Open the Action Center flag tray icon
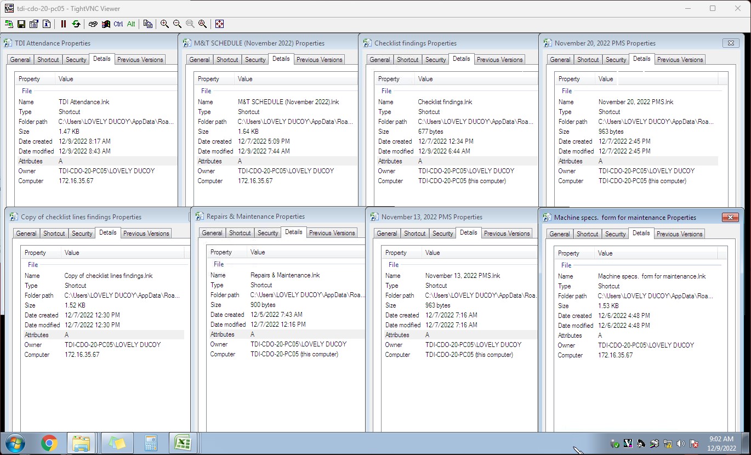This screenshot has width=751, height=455. (694, 443)
